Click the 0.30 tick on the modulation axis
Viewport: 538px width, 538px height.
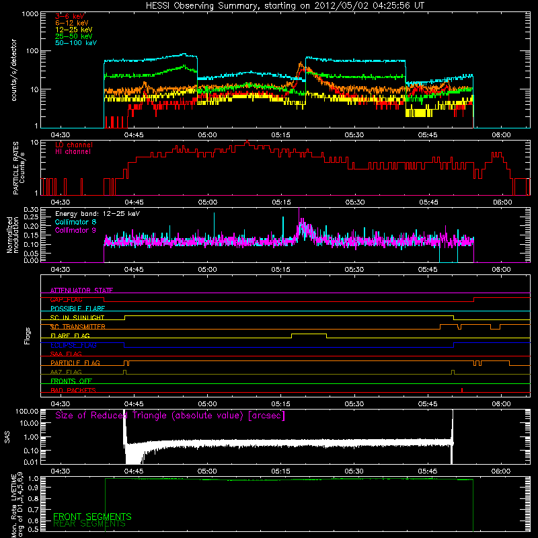31,210
